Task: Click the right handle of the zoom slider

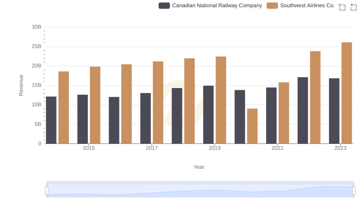Action: coord(353,190)
